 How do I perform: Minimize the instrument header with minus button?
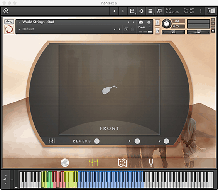point(213,23)
